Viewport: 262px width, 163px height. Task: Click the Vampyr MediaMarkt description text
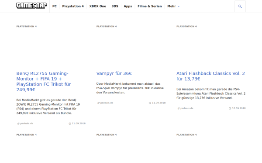[130, 88]
